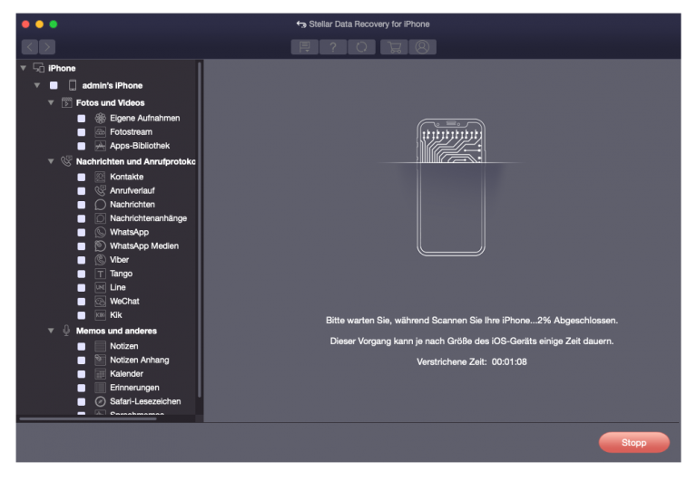Viewport: 697px width, 481px height.
Task: Click the Kalender icon
Action: pos(101,373)
